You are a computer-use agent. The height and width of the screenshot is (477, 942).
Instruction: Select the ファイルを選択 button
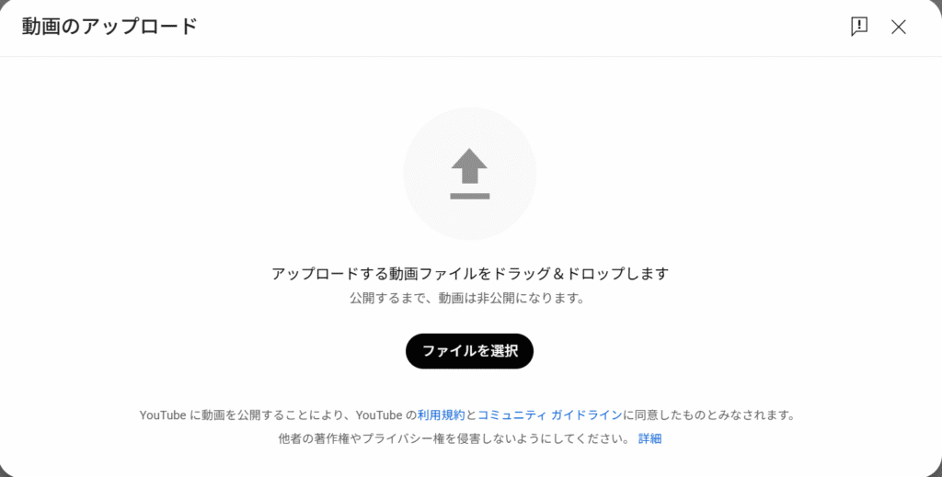tap(469, 351)
